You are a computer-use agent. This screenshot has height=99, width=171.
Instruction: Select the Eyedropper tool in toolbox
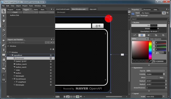(x=4, y=35)
